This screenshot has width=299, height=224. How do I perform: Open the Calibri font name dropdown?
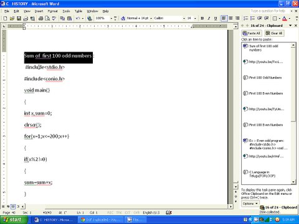(184, 18)
